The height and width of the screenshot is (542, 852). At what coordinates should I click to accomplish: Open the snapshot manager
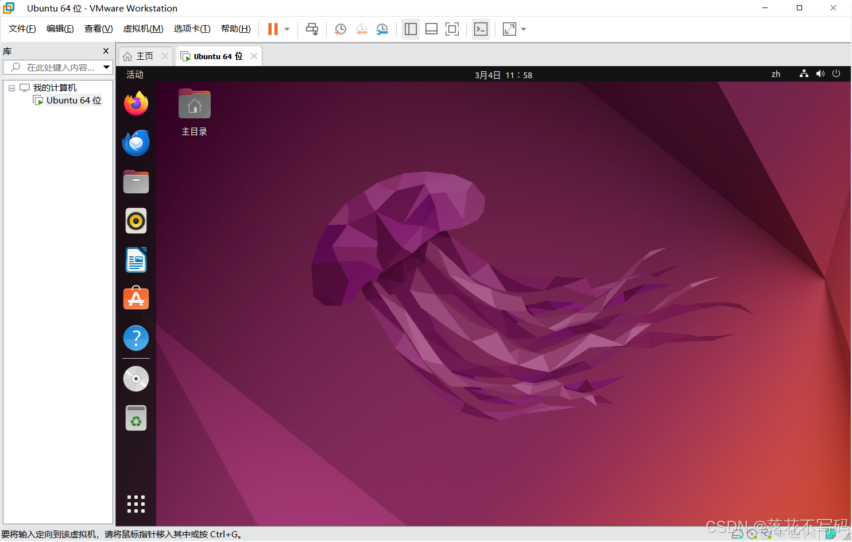tap(382, 29)
